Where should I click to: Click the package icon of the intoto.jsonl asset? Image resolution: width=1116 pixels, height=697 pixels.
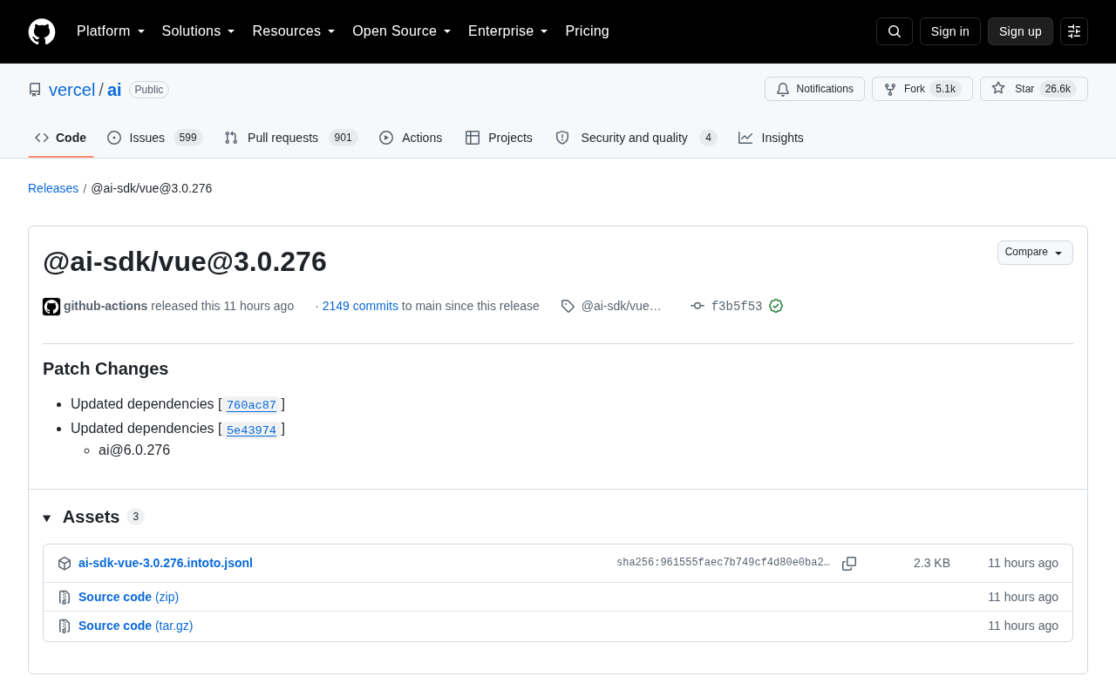[x=65, y=564]
